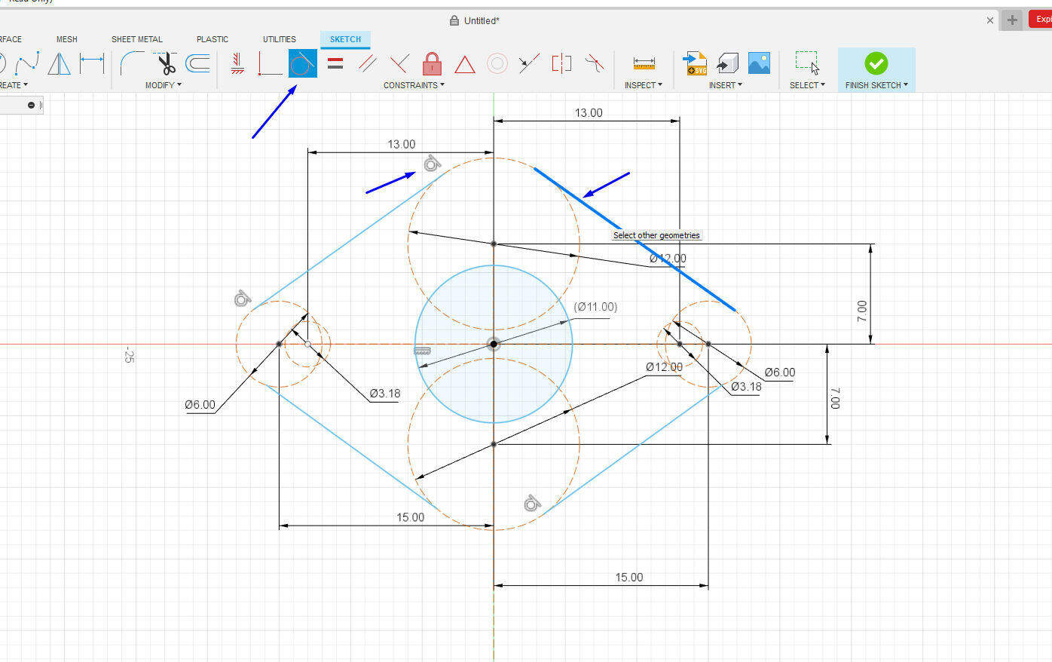Apply the Midpoint triangle constraint

click(x=465, y=64)
